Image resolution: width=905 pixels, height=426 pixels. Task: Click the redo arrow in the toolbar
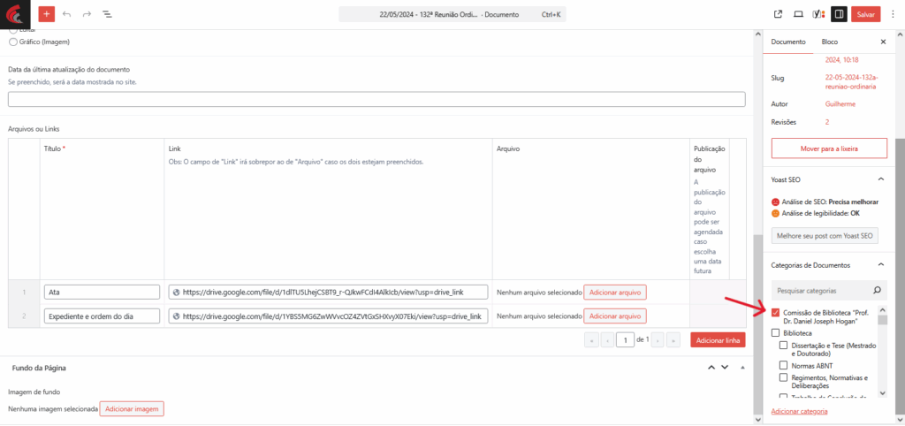coord(87,14)
